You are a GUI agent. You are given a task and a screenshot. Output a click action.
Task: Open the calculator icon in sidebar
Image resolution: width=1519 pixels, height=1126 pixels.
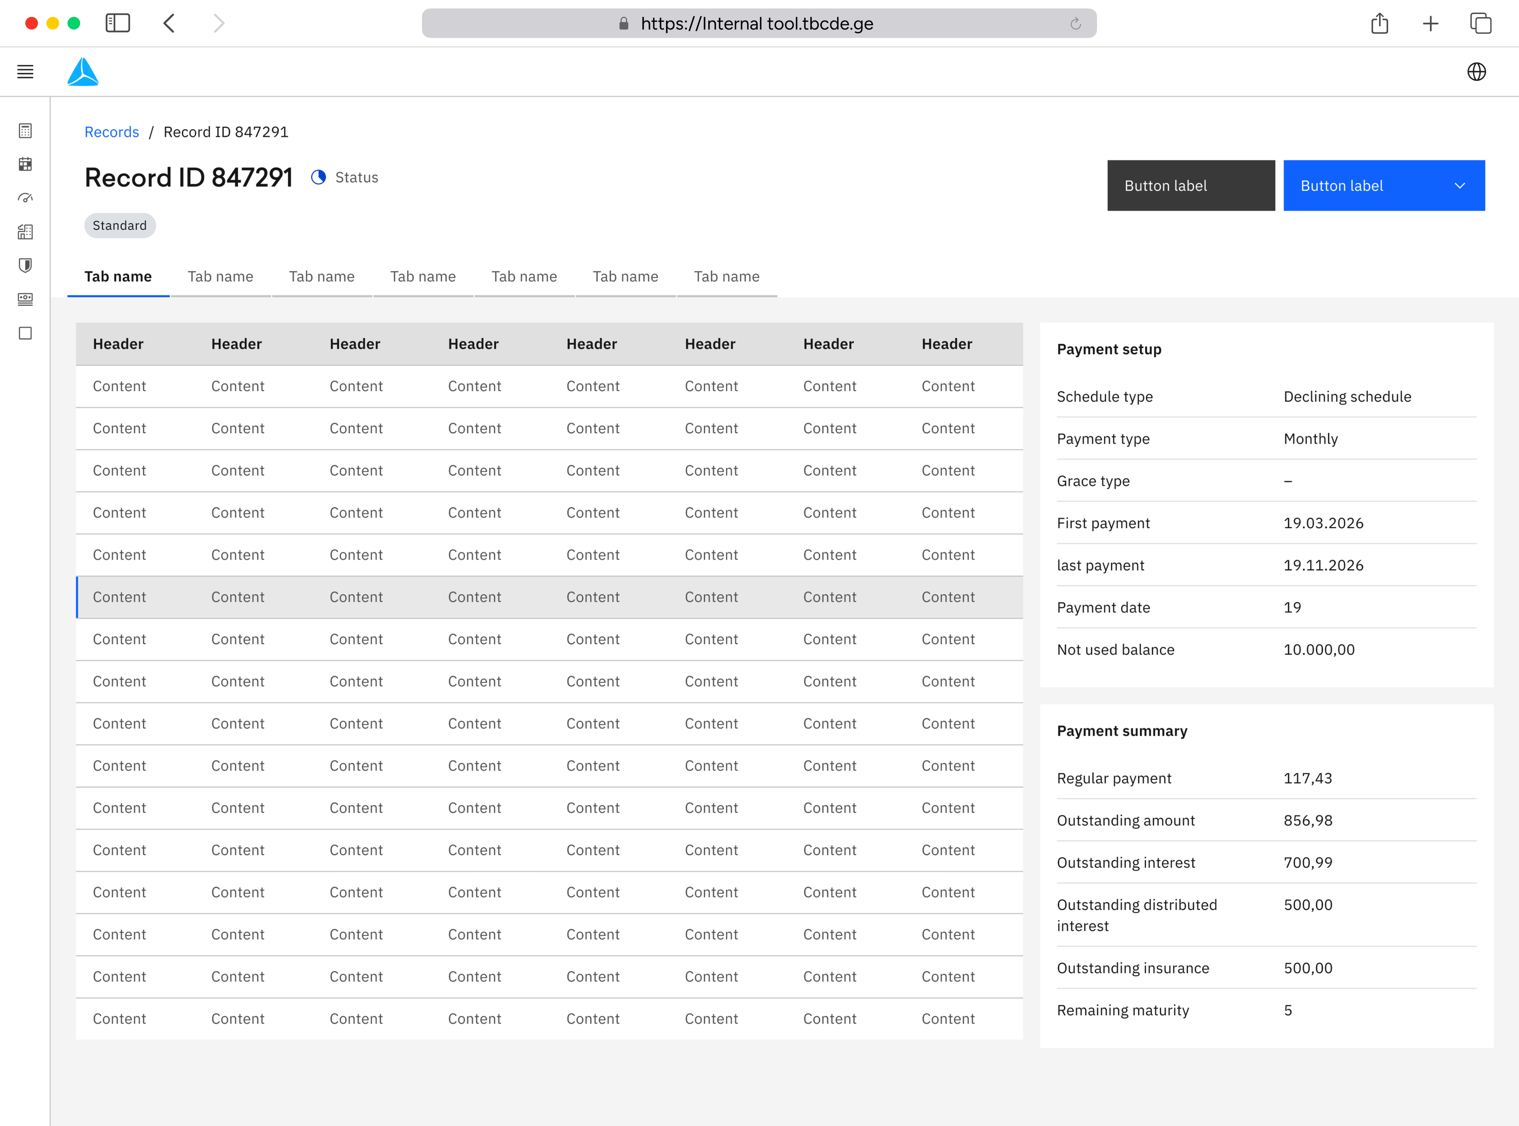tap(25, 131)
